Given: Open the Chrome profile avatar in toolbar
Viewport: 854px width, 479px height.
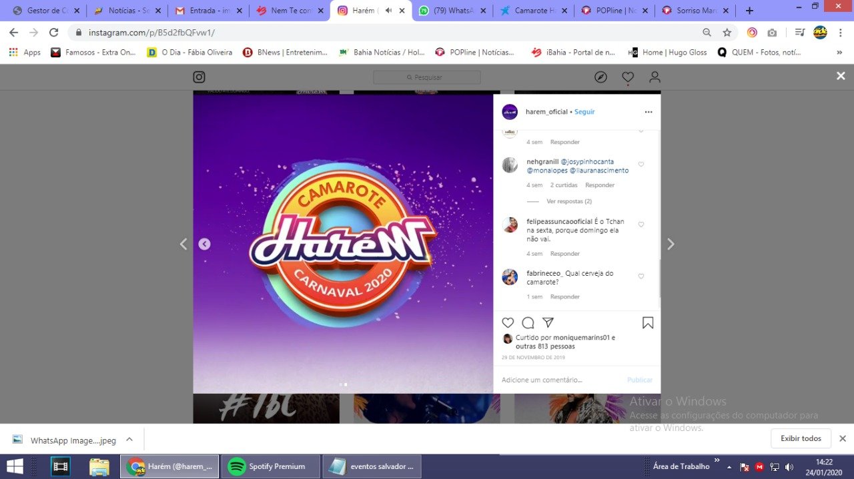Looking at the screenshot, I should click(820, 32).
